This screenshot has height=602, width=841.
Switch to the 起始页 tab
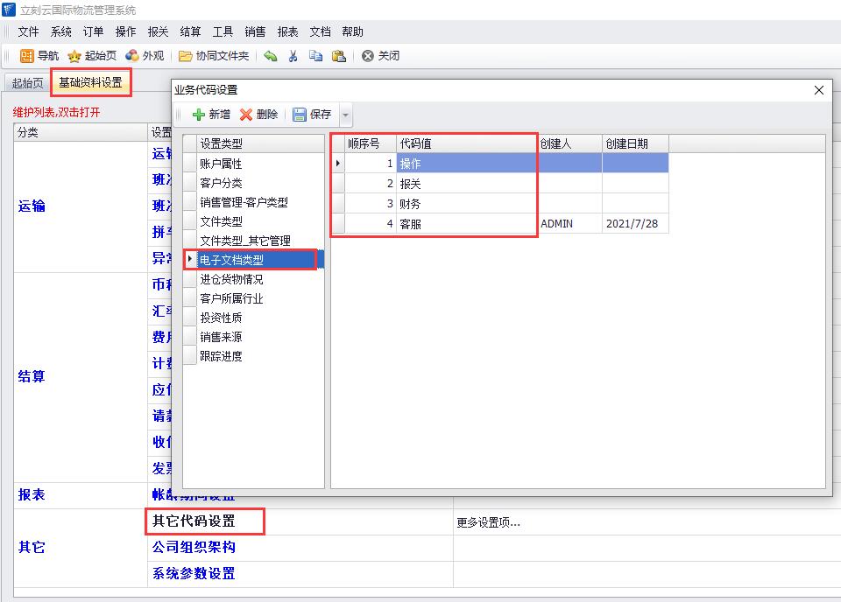click(x=27, y=83)
